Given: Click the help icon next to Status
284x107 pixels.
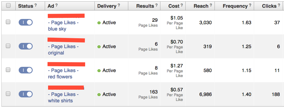Looking at the screenshot, I should 36,5.
